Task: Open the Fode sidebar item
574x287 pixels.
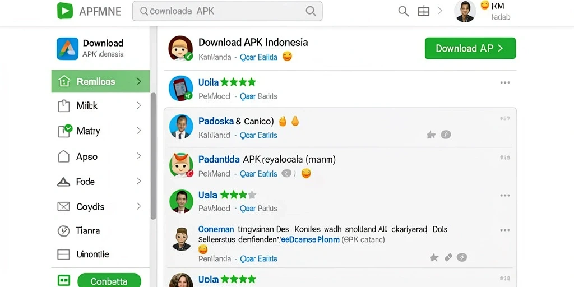Action: point(101,182)
